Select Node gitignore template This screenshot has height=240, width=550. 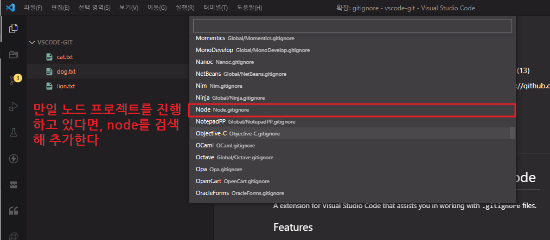(352, 109)
